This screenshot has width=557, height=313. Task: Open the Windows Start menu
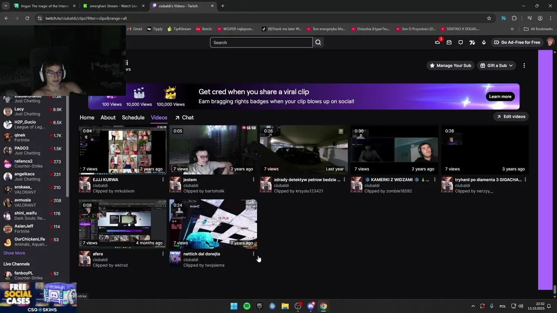click(234, 306)
